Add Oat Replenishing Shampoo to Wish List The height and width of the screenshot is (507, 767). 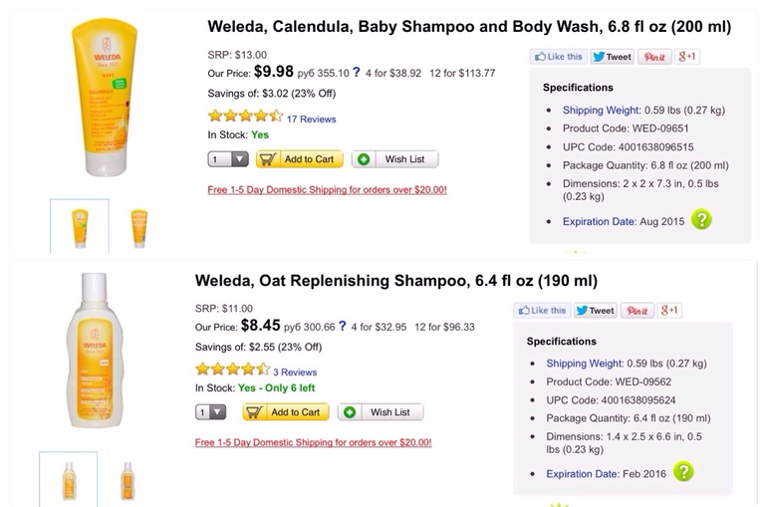click(x=381, y=412)
